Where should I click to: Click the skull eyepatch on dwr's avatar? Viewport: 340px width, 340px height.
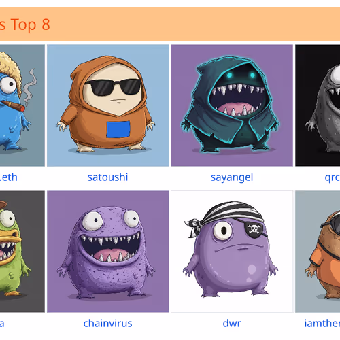pos(254,228)
